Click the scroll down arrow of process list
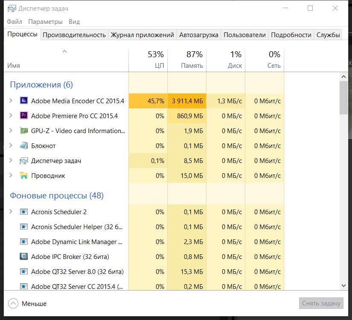This screenshot has width=352, height=320. pos(343,285)
